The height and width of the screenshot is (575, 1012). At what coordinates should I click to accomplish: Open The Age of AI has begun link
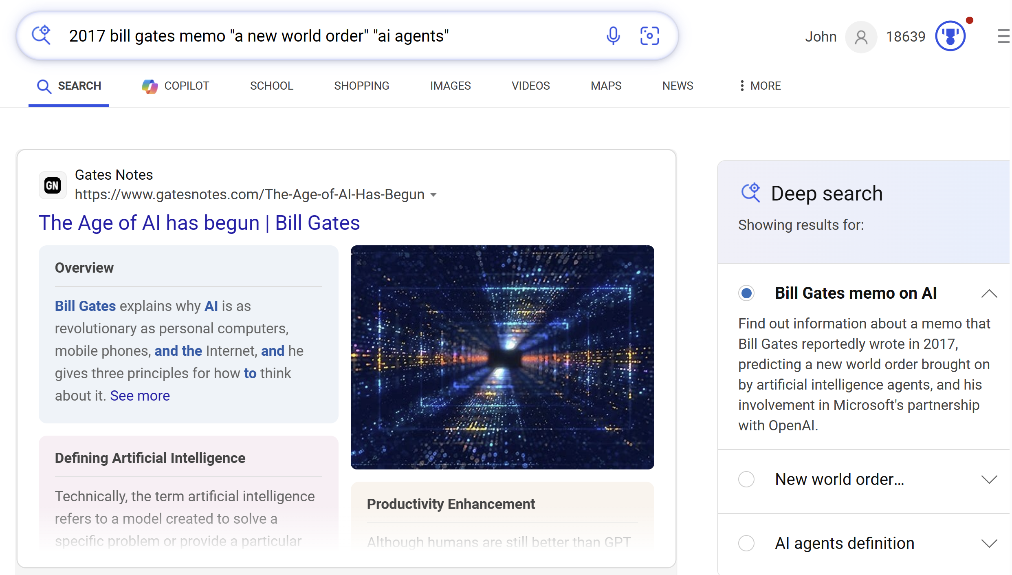click(199, 223)
